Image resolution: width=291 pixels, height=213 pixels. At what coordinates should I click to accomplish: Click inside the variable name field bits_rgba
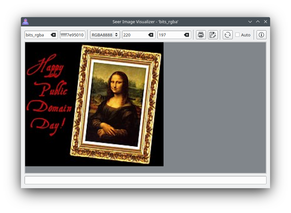tap(37, 35)
